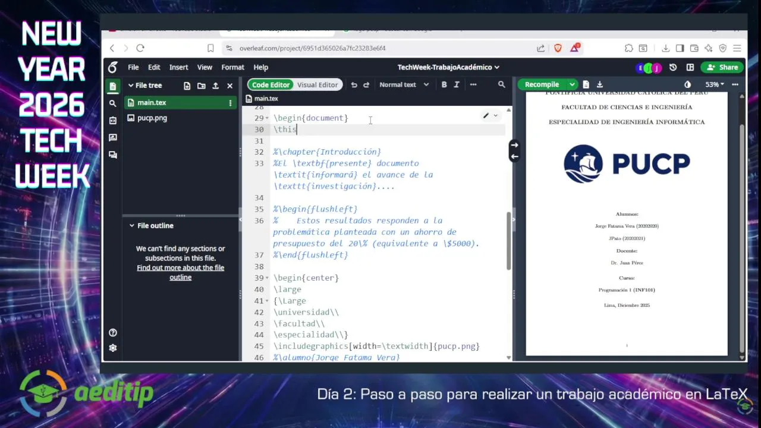
Task: Download the compiled PDF
Action: click(x=599, y=84)
